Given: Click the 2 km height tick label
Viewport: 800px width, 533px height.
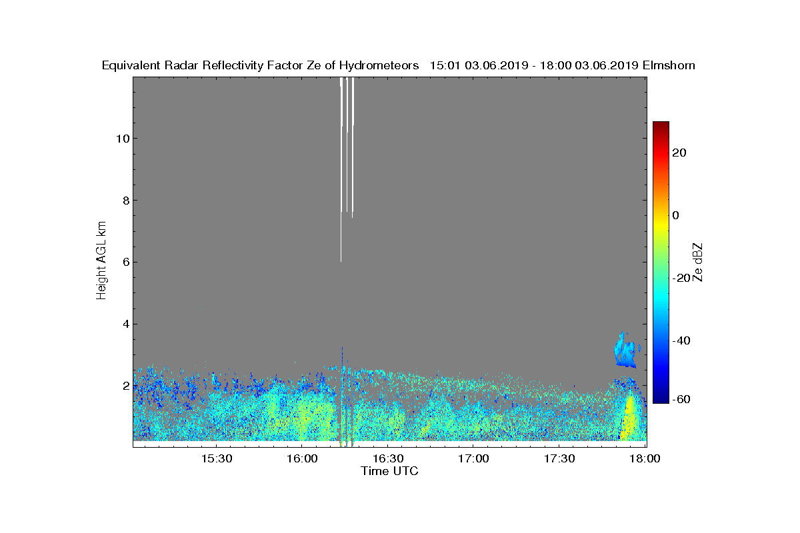Looking at the screenshot, I should (x=125, y=386).
